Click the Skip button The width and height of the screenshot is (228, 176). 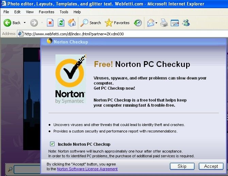pyautogui.click(x=182, y=166)
